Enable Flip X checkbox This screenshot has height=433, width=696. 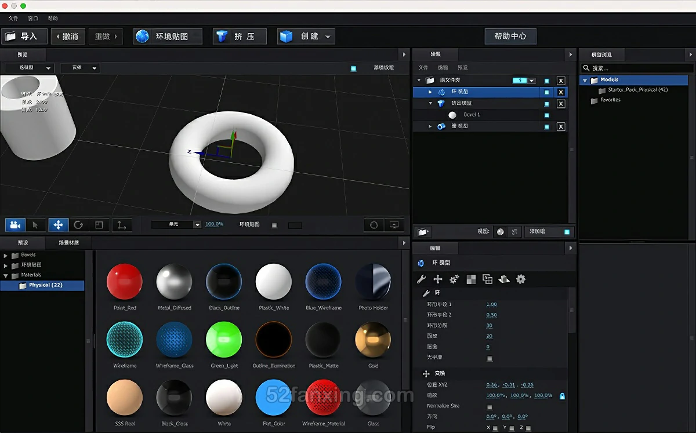pos(495,428)
